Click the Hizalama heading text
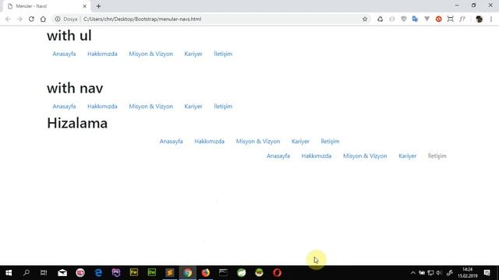 pos(77,123)
